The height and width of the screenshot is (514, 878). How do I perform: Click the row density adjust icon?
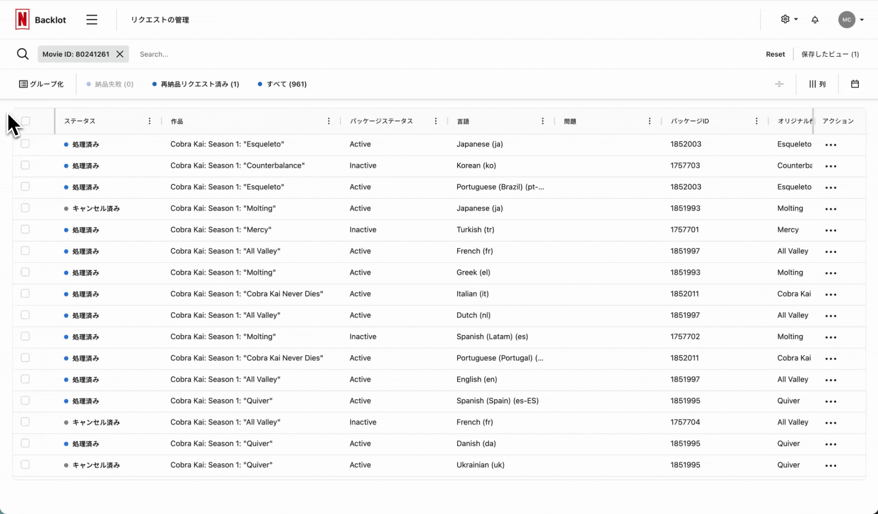click(779, 84)
